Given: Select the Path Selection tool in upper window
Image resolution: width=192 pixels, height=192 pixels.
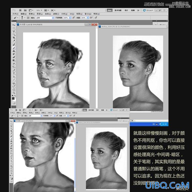Looking at the screenshot, I should (x=14, y=77).
